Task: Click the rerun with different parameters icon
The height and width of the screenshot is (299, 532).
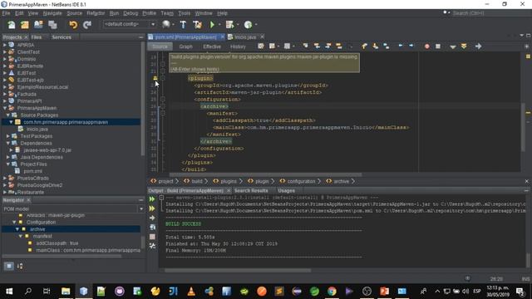Action: click(152, 208)
